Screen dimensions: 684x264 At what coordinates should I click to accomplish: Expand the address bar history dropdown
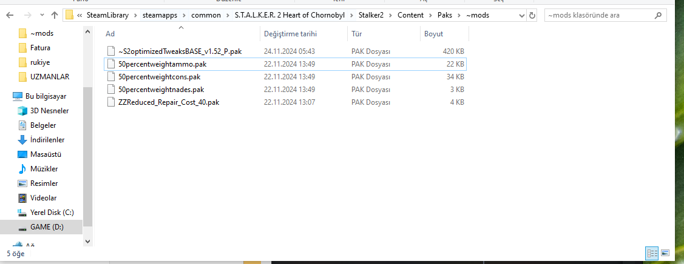click(522, 15)
